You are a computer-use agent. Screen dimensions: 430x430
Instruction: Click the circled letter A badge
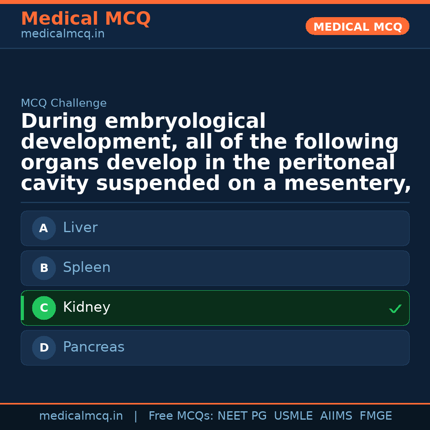click(44, 228)
